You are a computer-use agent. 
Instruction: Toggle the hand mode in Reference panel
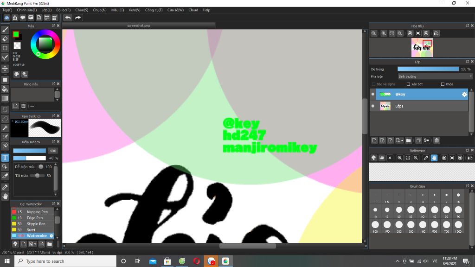coord(434,158)
